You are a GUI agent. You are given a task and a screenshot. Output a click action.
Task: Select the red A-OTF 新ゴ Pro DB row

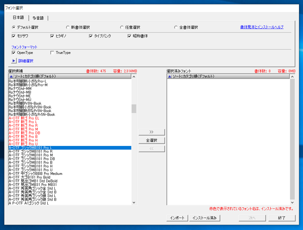coord(70,133)
